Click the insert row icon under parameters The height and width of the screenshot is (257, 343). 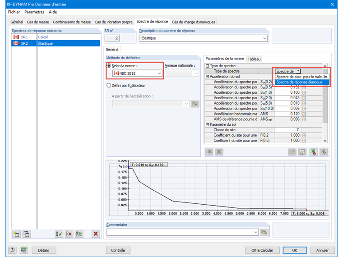pyautogui.click(x=209, y=151)
